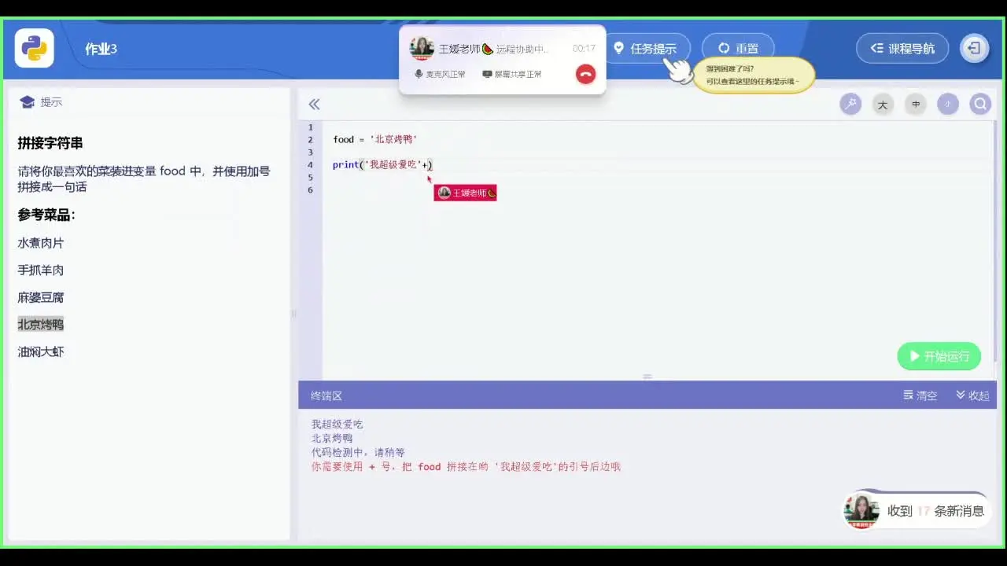
Task: Collapse the hints panel with double chevron
Action: 314,104
